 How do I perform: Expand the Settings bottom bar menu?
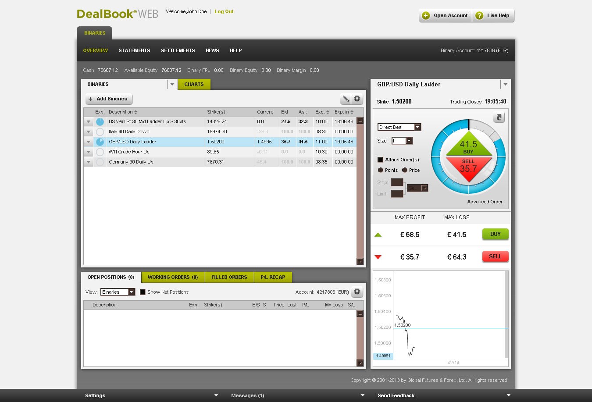216,395
